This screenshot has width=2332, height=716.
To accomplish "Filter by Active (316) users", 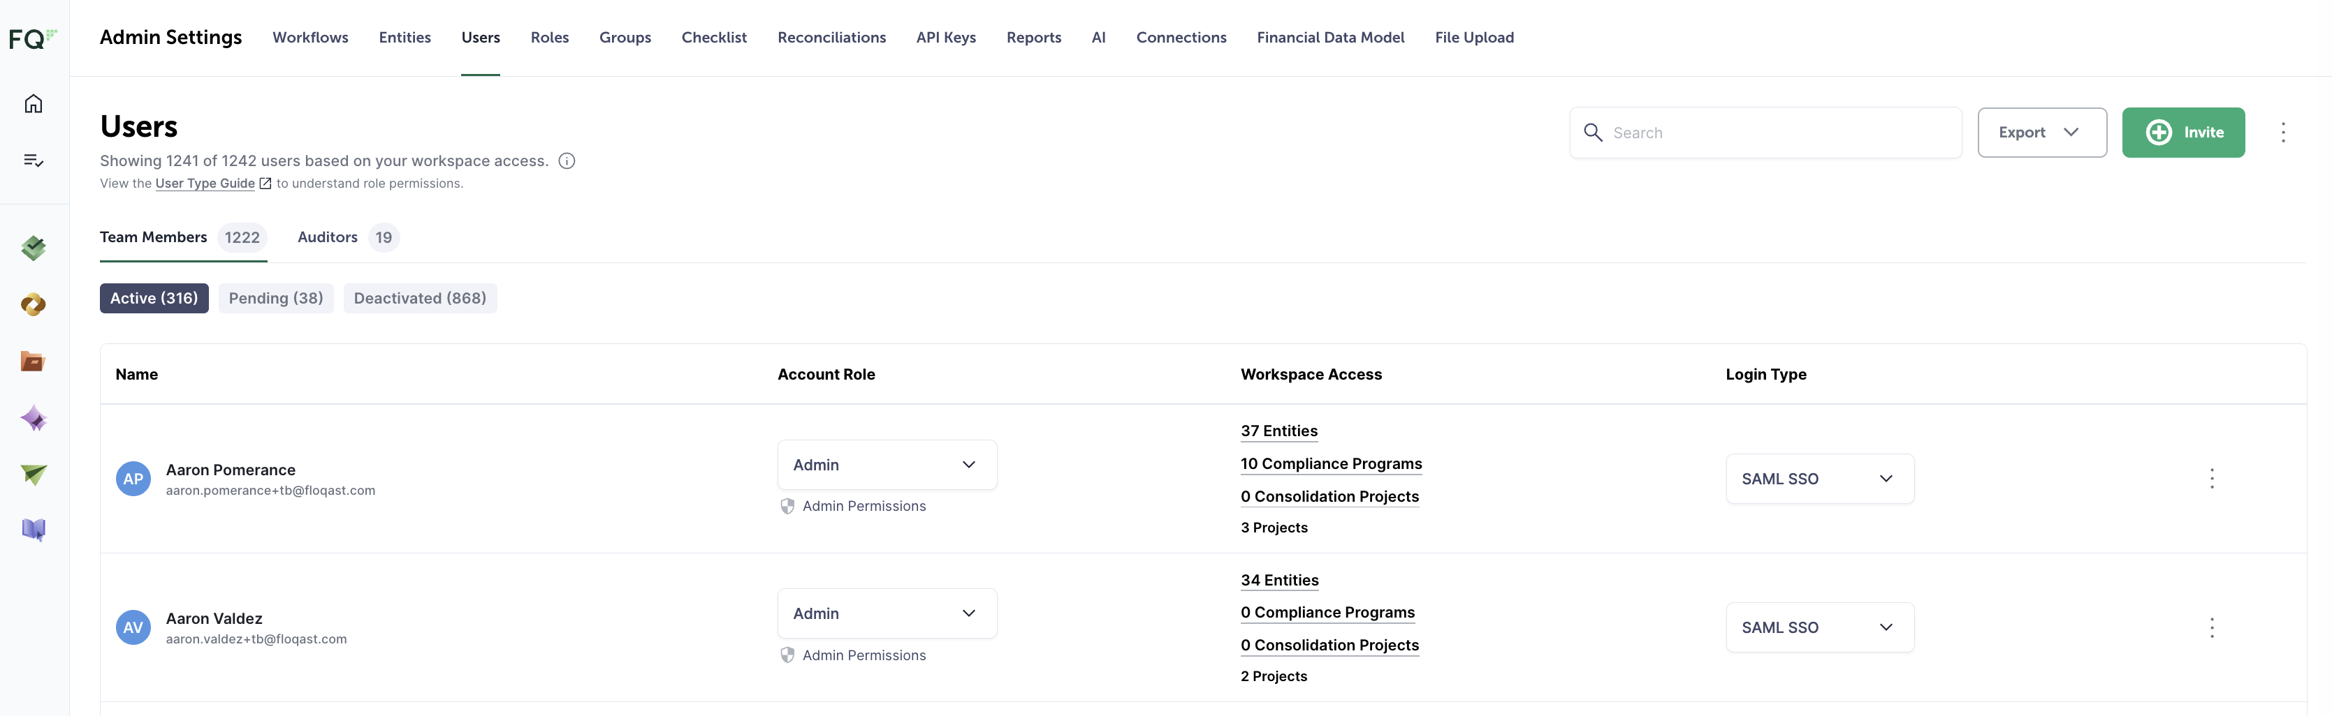I will tap(154, 299).
